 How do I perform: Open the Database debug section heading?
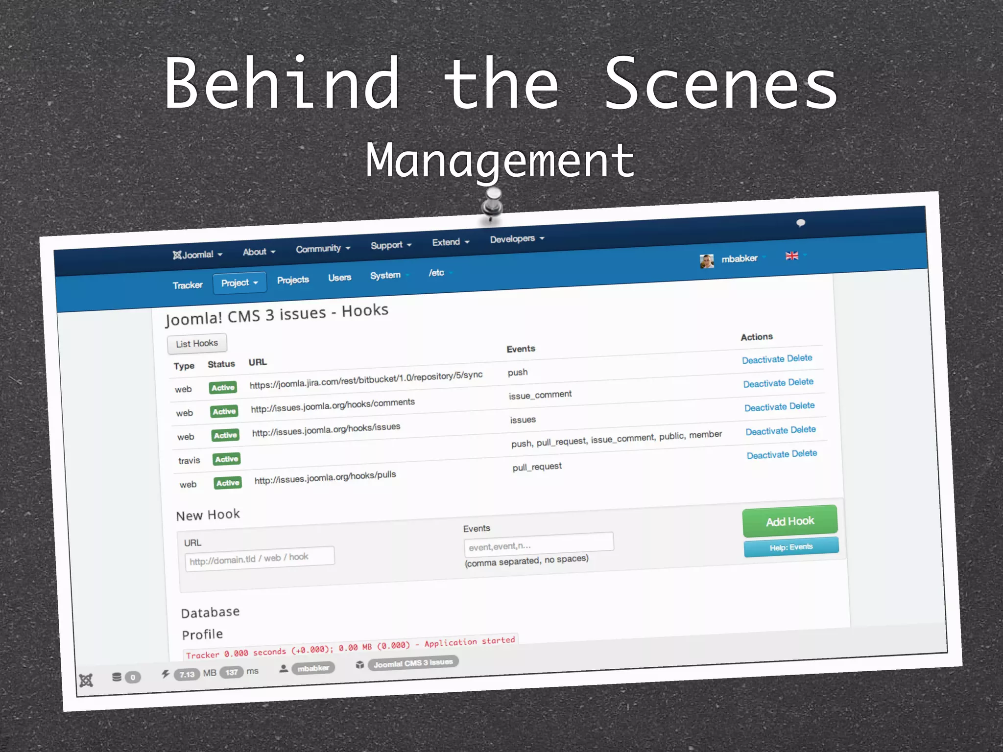(x=210, y=612)
